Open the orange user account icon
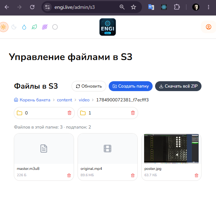 click(x=209, y=27)
